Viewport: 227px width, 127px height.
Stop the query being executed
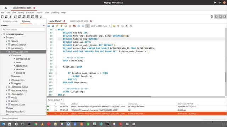point(70,26)
